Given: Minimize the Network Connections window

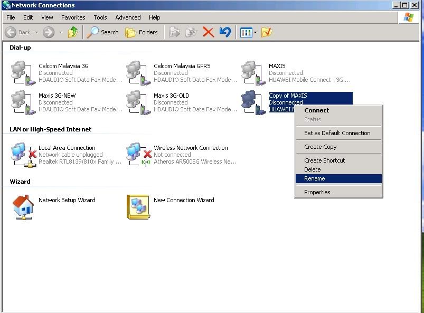Looking at the screenshot, I should point(396,5).
